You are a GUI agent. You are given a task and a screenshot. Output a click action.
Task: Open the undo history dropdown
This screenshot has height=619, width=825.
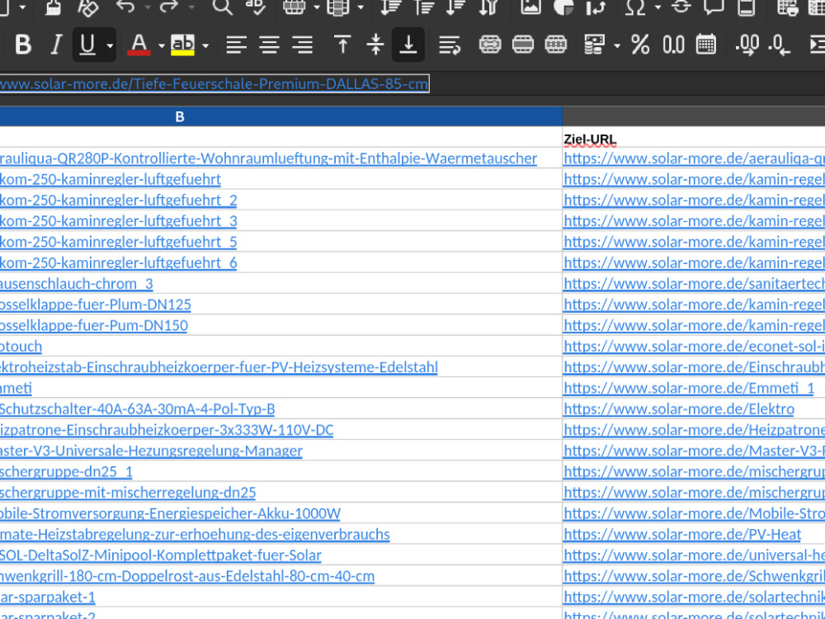[148, 7]
